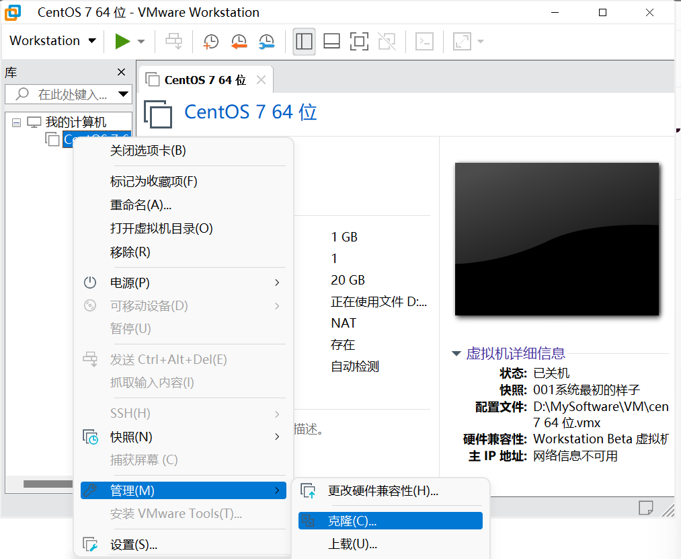Revert to snapshot with orange-arrow clock icon

pyautogui.click(x=239, y=42)
